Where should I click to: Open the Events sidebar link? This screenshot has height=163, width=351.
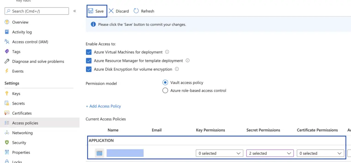(18, 71)
